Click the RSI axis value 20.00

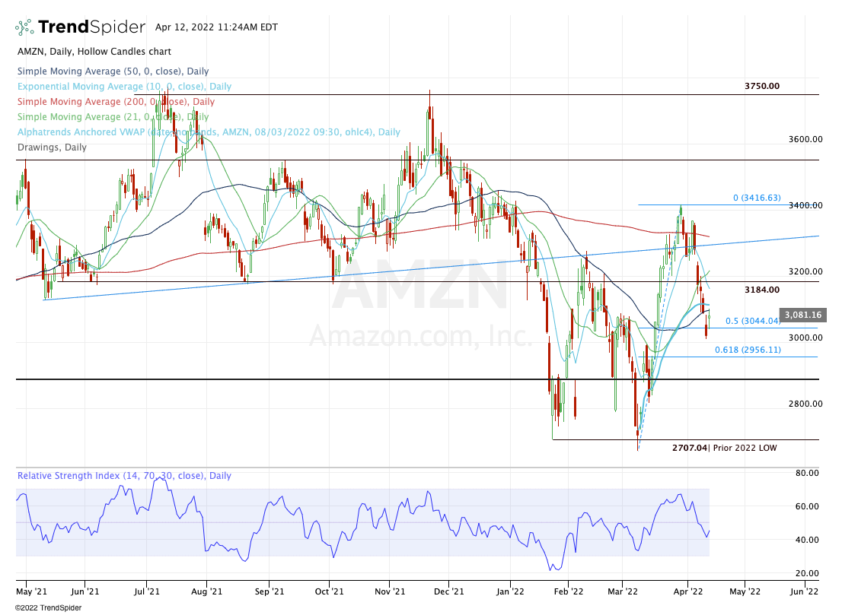click(807, 573)
